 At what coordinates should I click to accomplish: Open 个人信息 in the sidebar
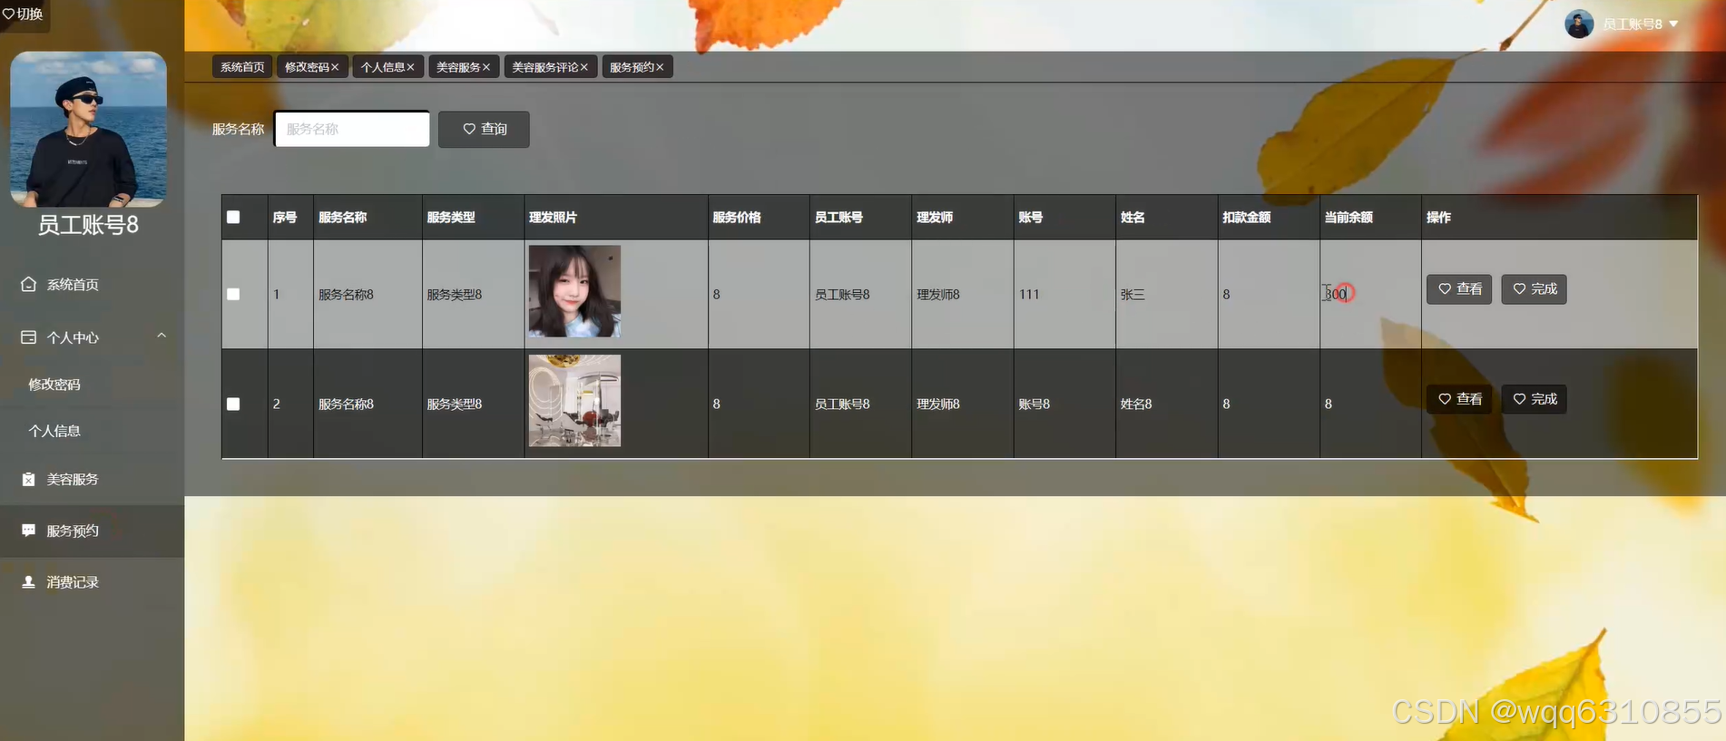54,431
